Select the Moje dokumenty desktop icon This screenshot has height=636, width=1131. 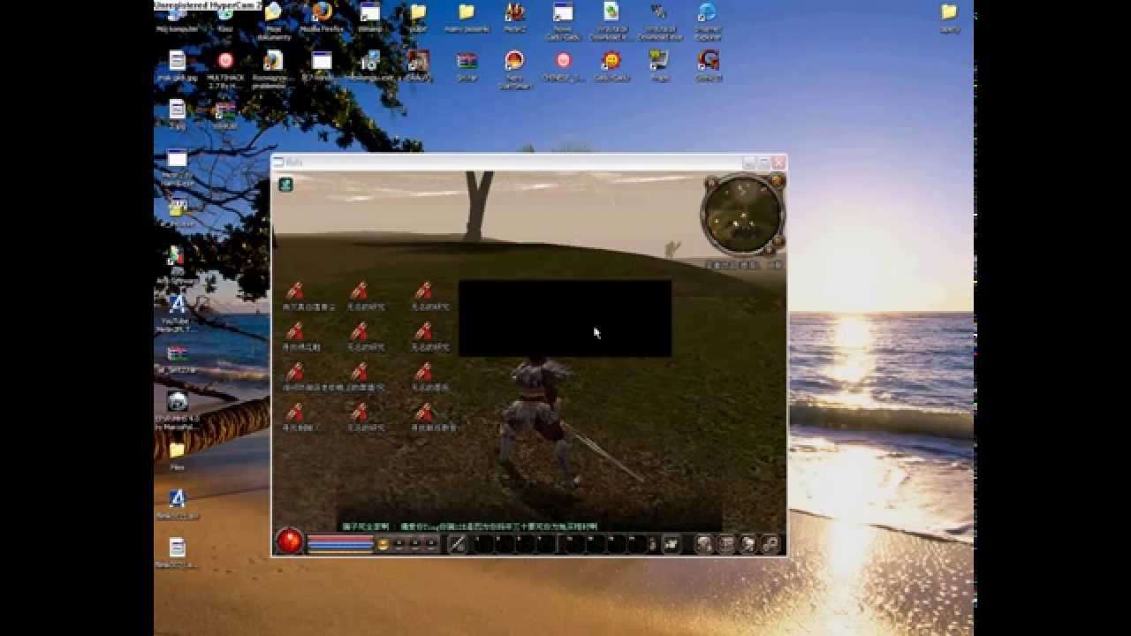coord(273,19)
